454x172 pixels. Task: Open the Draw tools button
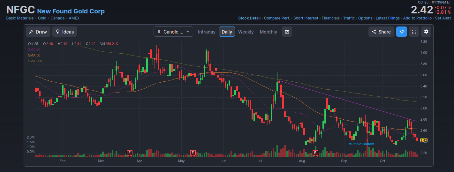click(38, 32)
